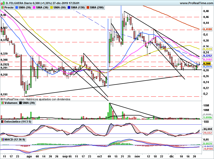Click the ProRealTime.com copyright notice text

[35, 99]
